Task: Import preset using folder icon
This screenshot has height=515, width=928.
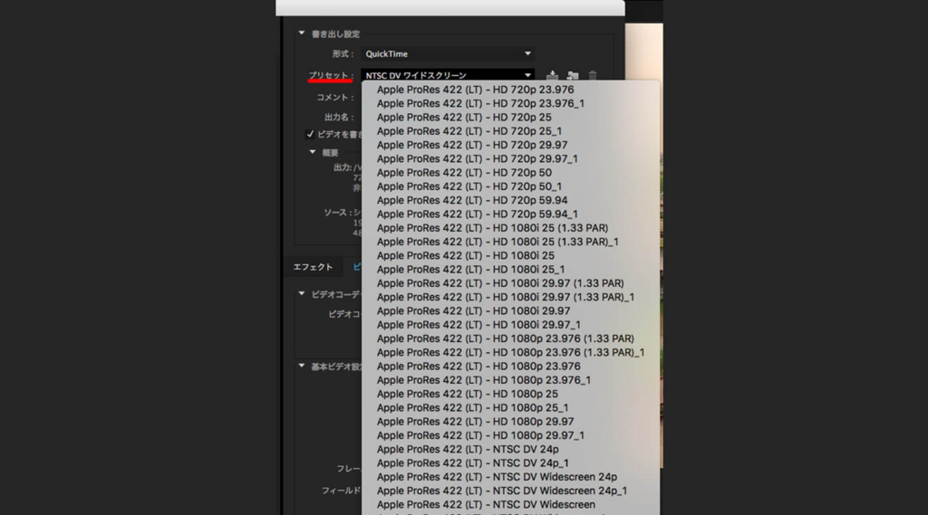Action: click(x=573, y=75)
